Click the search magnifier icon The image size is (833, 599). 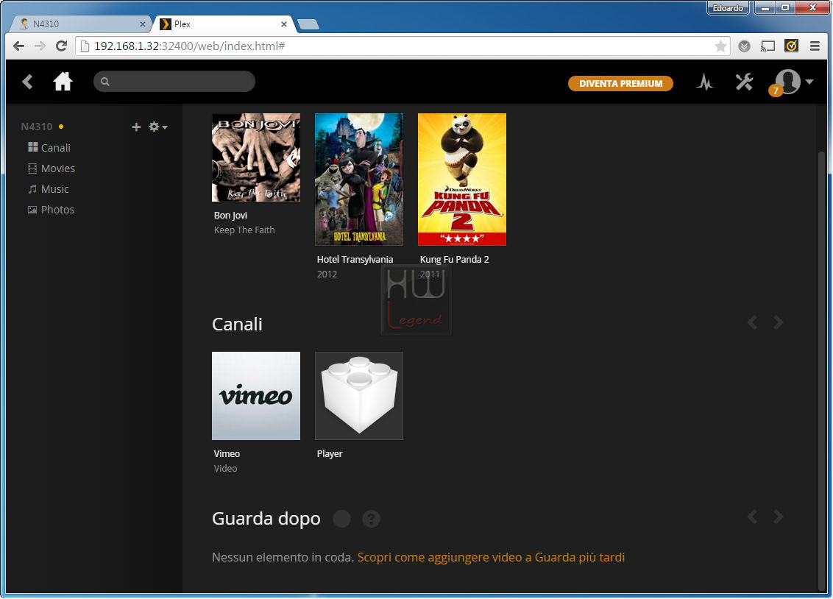click(x=105, y=81)
